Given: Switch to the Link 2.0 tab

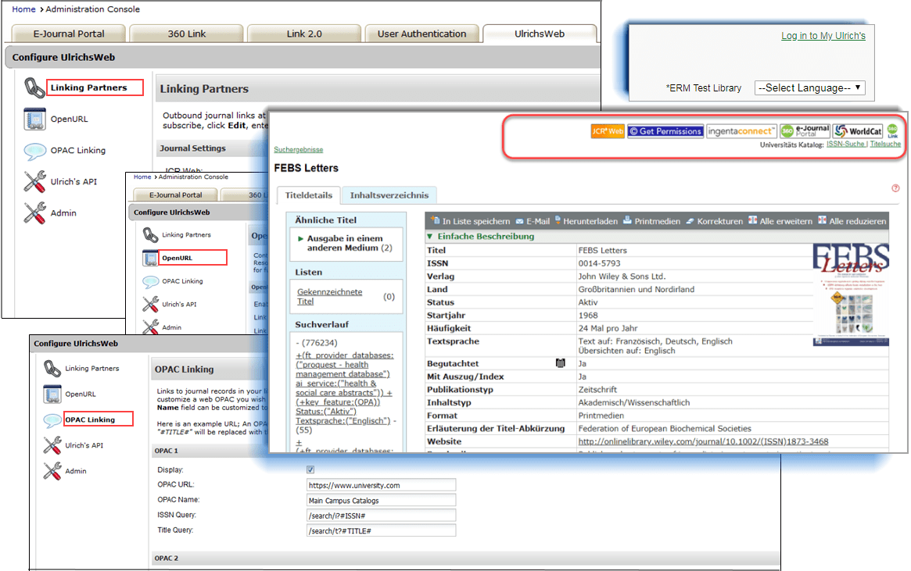Looking at the screenshot, I should click(x=304, y=34).
